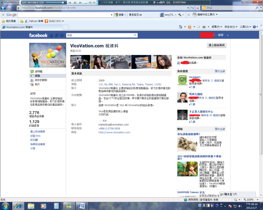
Task: Click the IE help question mark icon
Action: click(254, 27)
